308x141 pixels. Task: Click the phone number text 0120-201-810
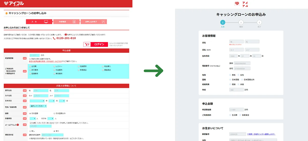pyautogui.click(x=66, y=38)
